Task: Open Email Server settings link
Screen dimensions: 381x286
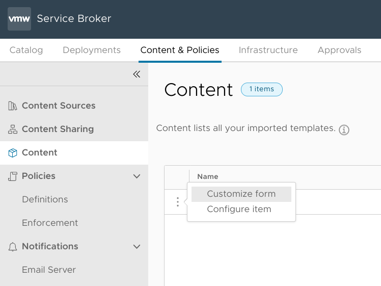Action: coord(49,270)
